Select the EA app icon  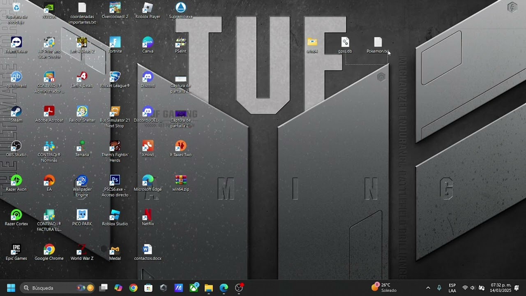49,183
